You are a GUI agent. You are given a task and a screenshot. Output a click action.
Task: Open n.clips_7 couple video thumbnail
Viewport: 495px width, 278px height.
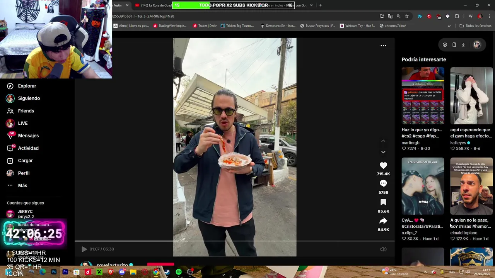click(x=423, y=186)
